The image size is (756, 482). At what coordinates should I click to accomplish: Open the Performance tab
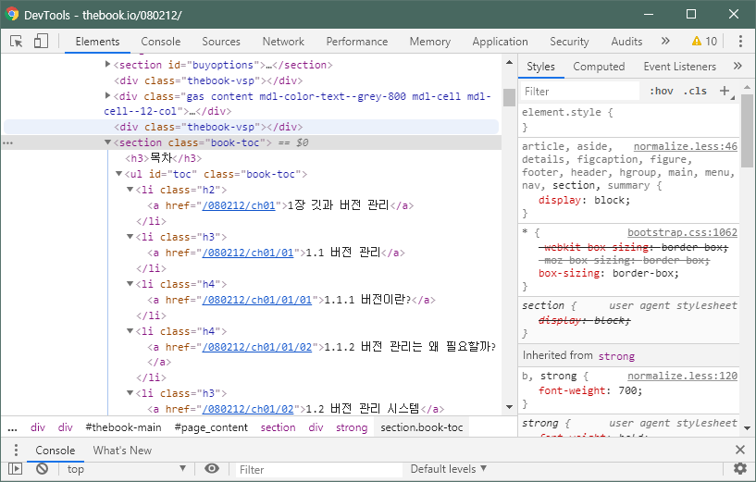click(x=357, y=42)
